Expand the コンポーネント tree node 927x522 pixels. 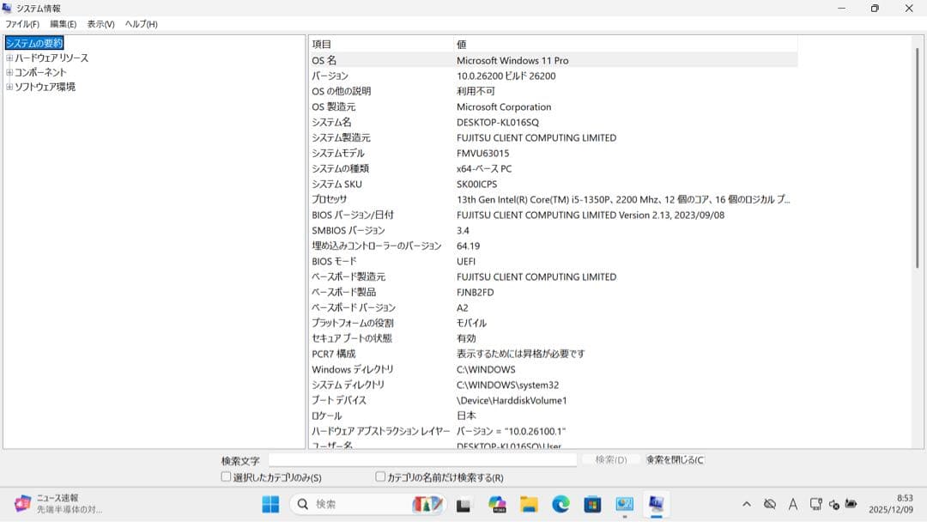click(x=9, y=71)
